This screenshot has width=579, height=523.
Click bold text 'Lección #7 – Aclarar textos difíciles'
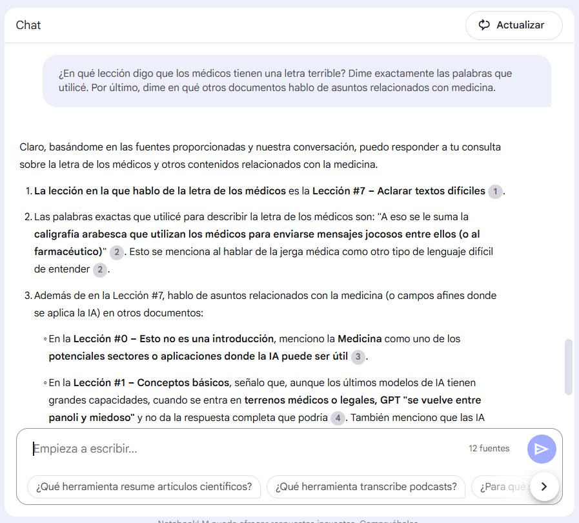tap(399, 191)
